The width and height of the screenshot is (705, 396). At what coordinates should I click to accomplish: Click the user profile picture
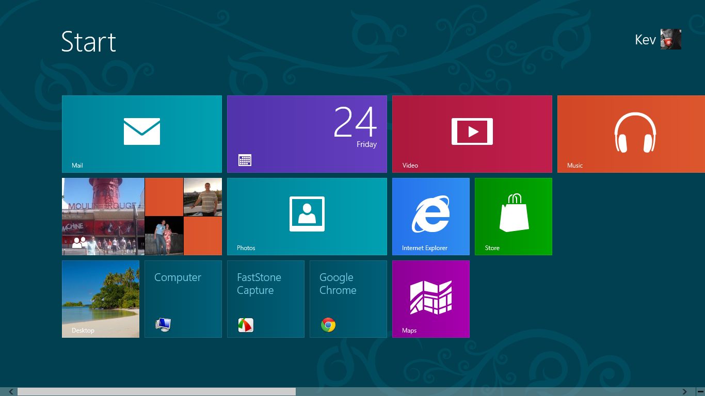coord(671,39)
